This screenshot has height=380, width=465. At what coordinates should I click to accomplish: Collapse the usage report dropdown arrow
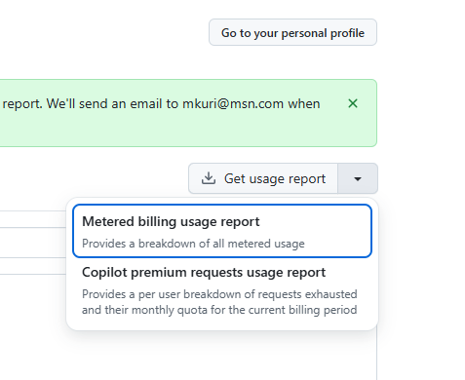358,178
